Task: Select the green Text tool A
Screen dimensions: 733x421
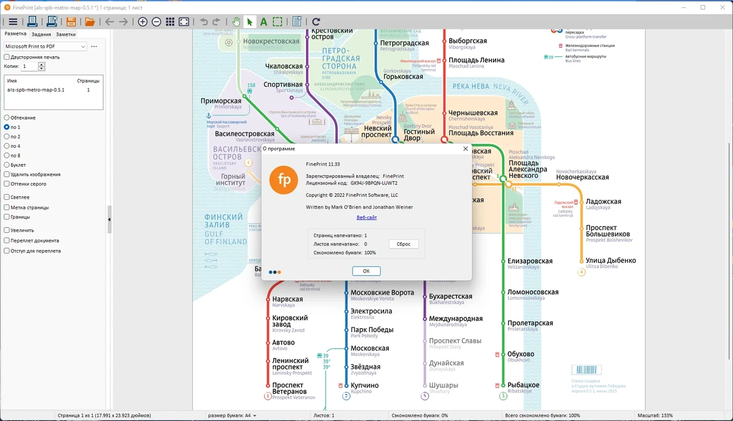Action: click(x=263, y=22)
